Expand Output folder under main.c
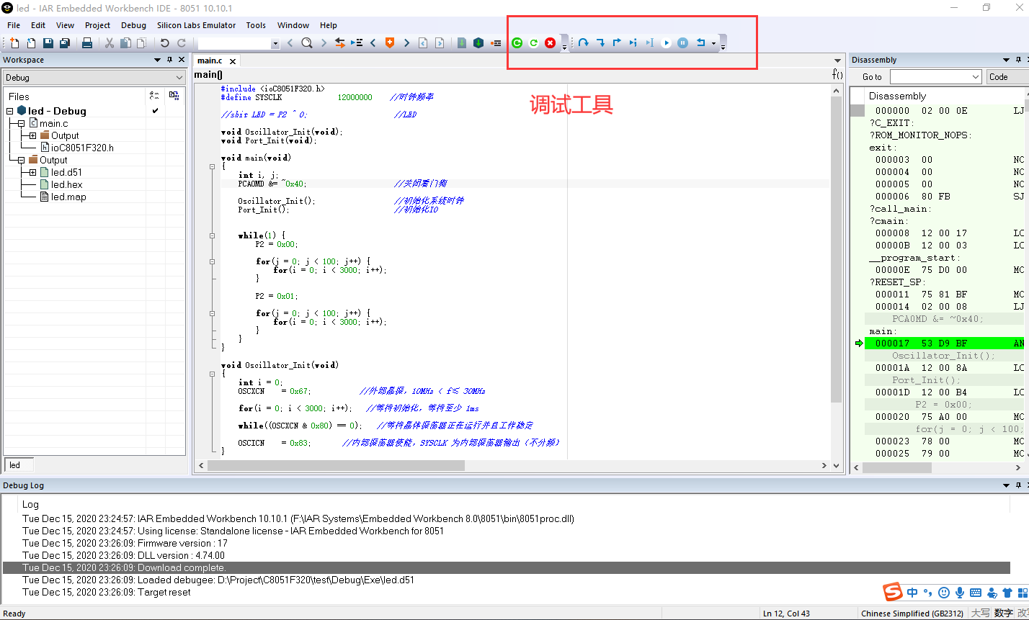This screenshot has height=620, width=1029. pyautogui.click(x=33, y=135)
